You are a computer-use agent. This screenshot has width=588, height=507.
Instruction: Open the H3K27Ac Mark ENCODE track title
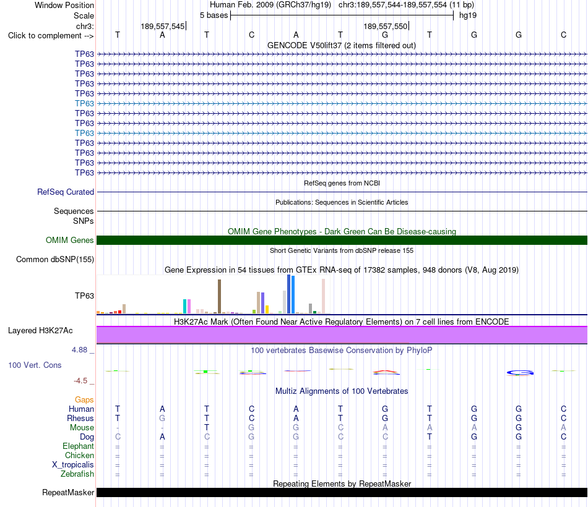(x=342, y=322)
